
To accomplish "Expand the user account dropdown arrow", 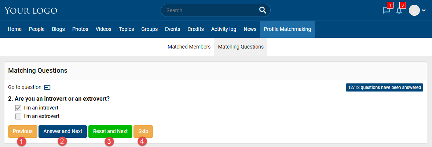I will pyautogui.click(x=424, y=11).
